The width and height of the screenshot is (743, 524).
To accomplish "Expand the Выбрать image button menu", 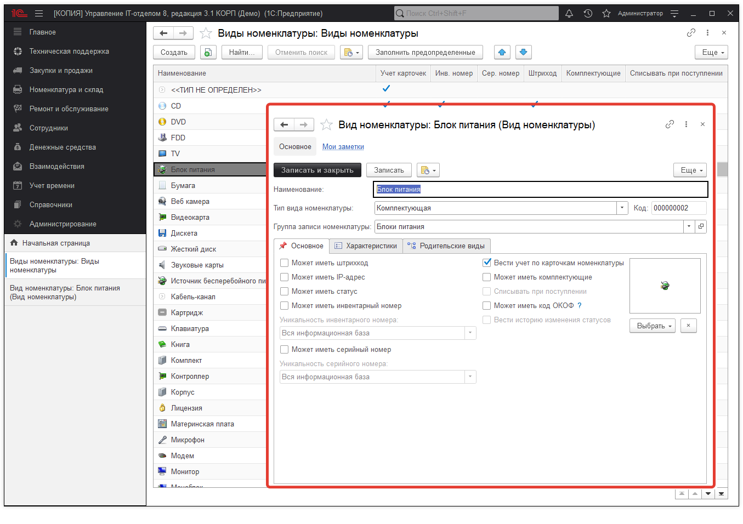I will click(x=655, y=326).
